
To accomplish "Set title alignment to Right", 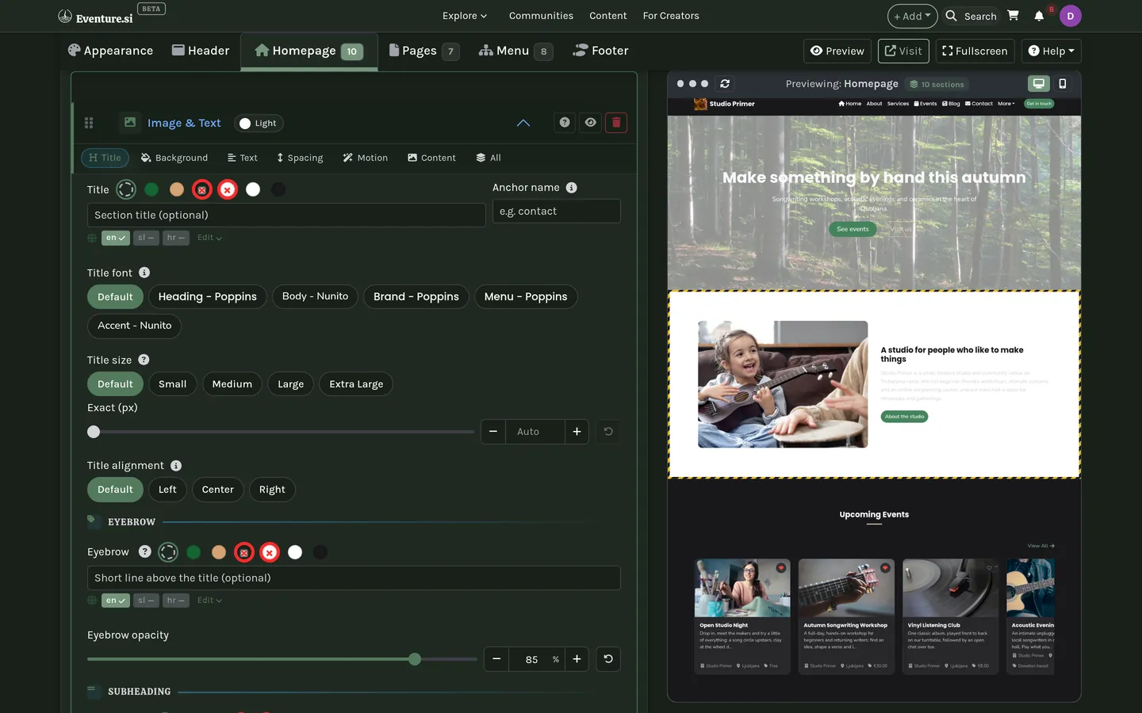I will (x=272, y=490).
